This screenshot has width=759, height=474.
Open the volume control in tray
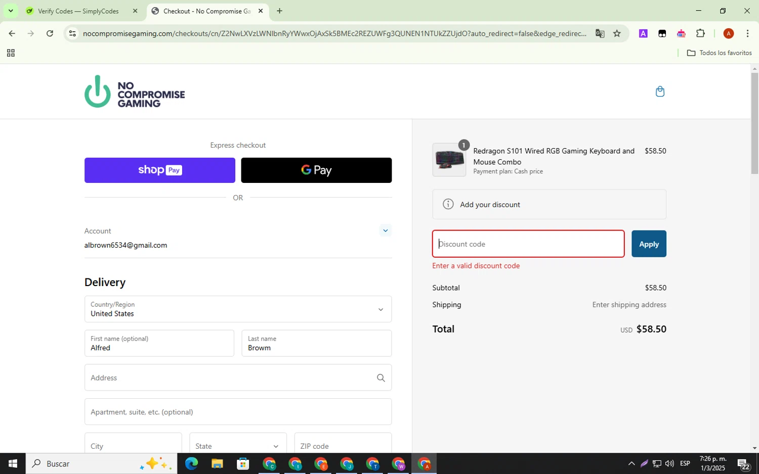(x=669, y=463)
